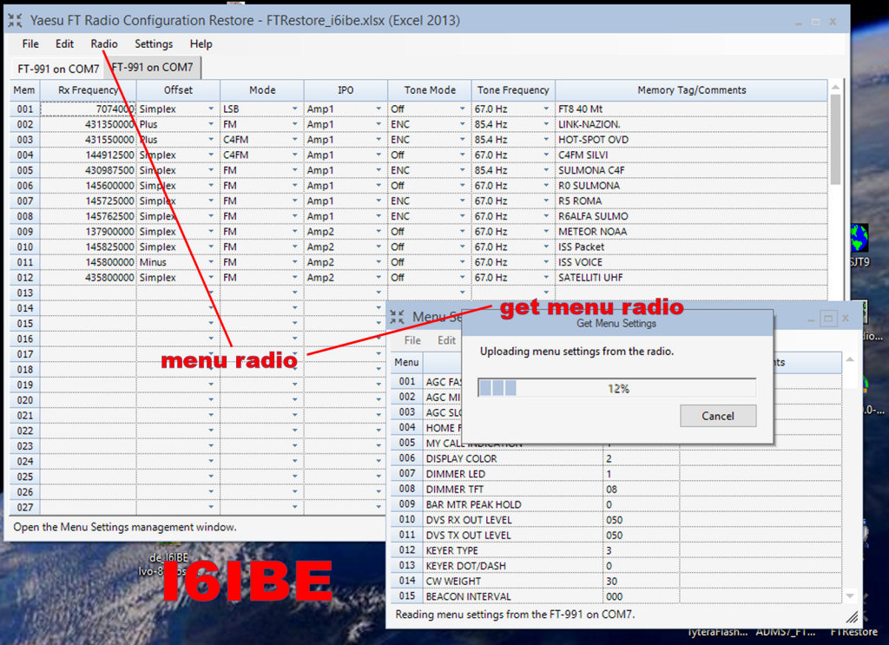Click the Yaesu FT Restore title bar app icon

(16, 21)
